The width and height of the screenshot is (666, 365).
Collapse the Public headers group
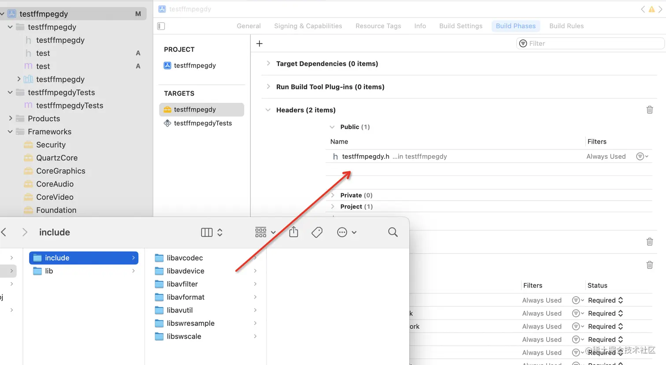tap(332, 127)
